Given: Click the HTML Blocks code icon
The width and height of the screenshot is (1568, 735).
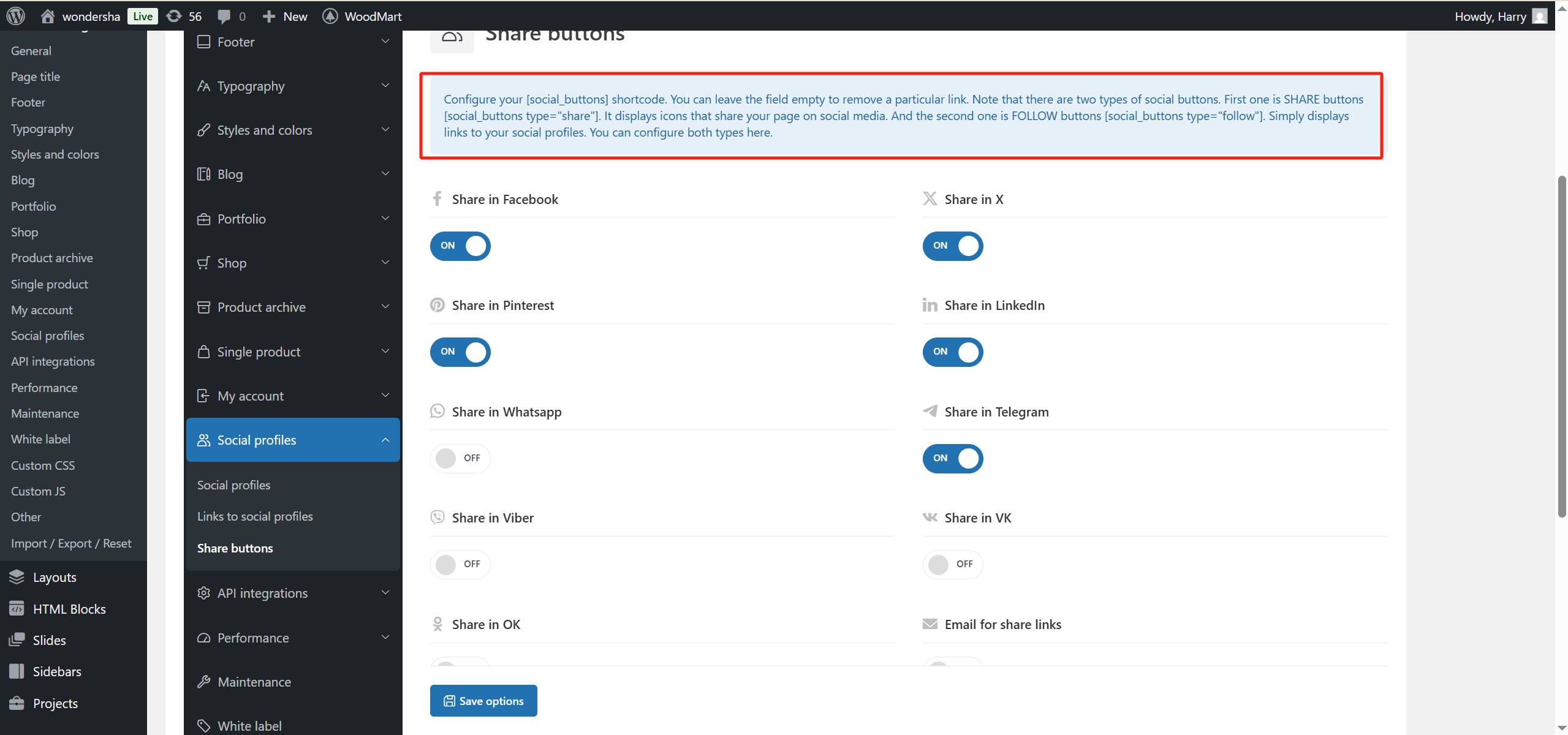Looking at the screenshot, I should (x=17, y=609).
